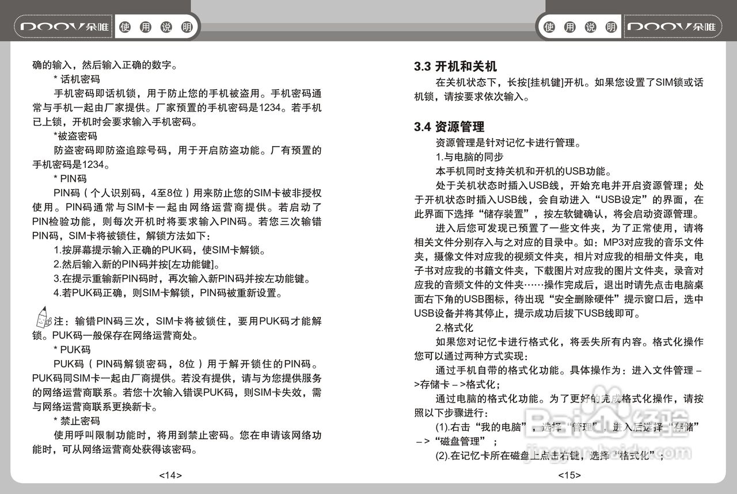Click the subheading * PUK码
The height and width of the screenshot is (494, 737).
click(72, 350)
